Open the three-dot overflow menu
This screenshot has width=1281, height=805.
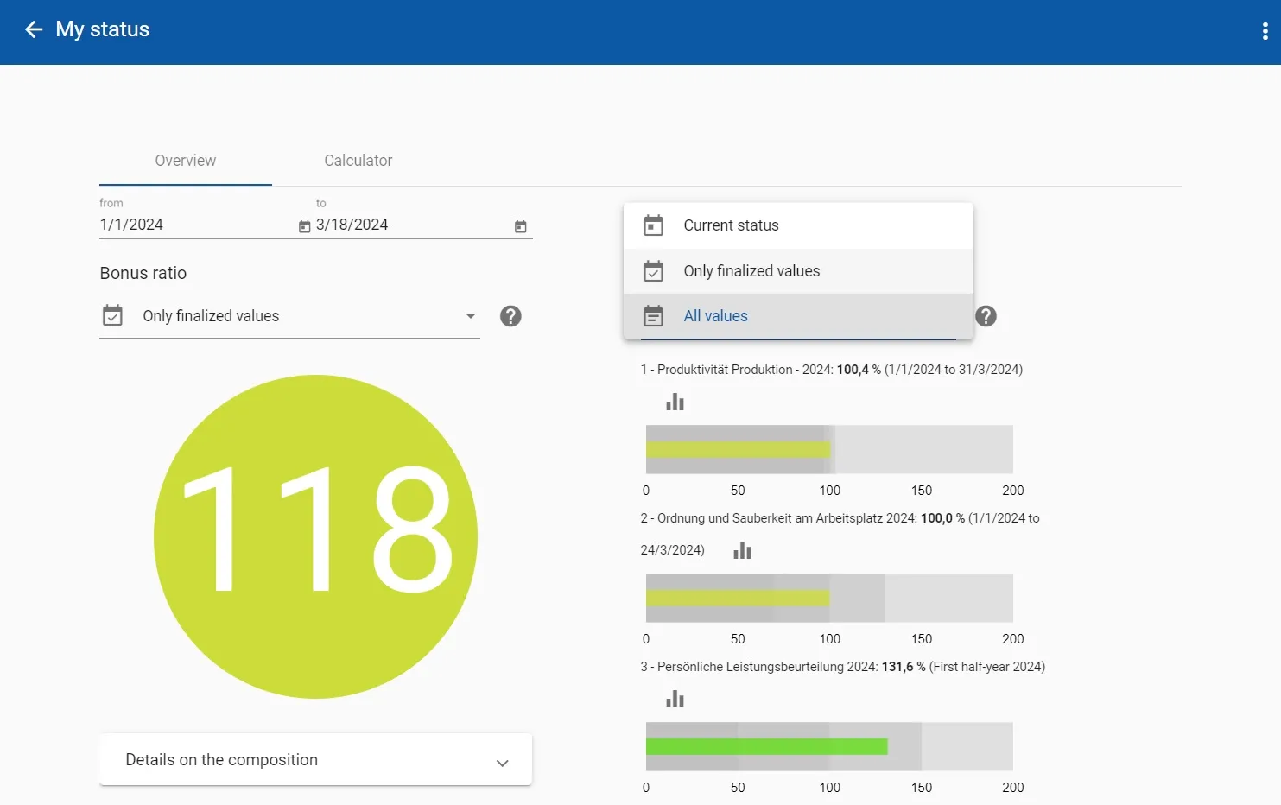tap(1265, 32)
